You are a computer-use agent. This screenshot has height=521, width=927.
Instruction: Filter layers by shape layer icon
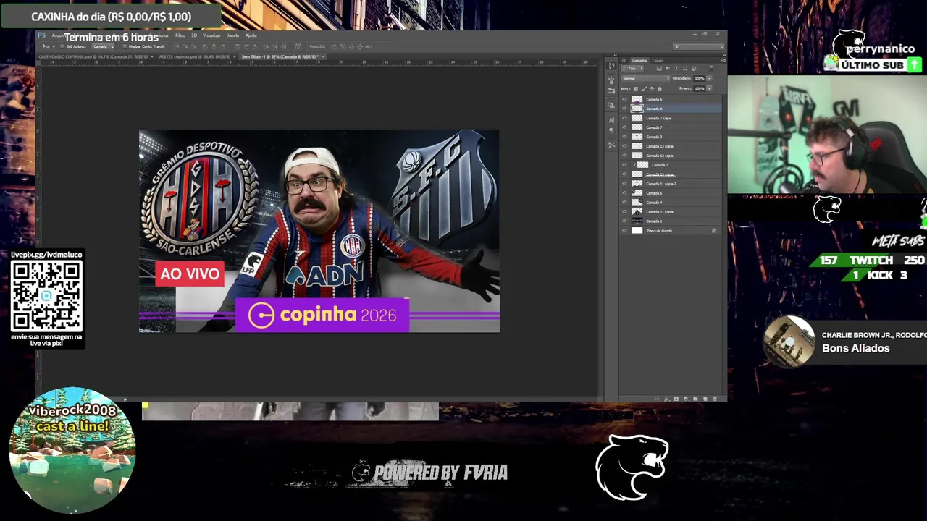pyautogui.click(x=685, y=69)
